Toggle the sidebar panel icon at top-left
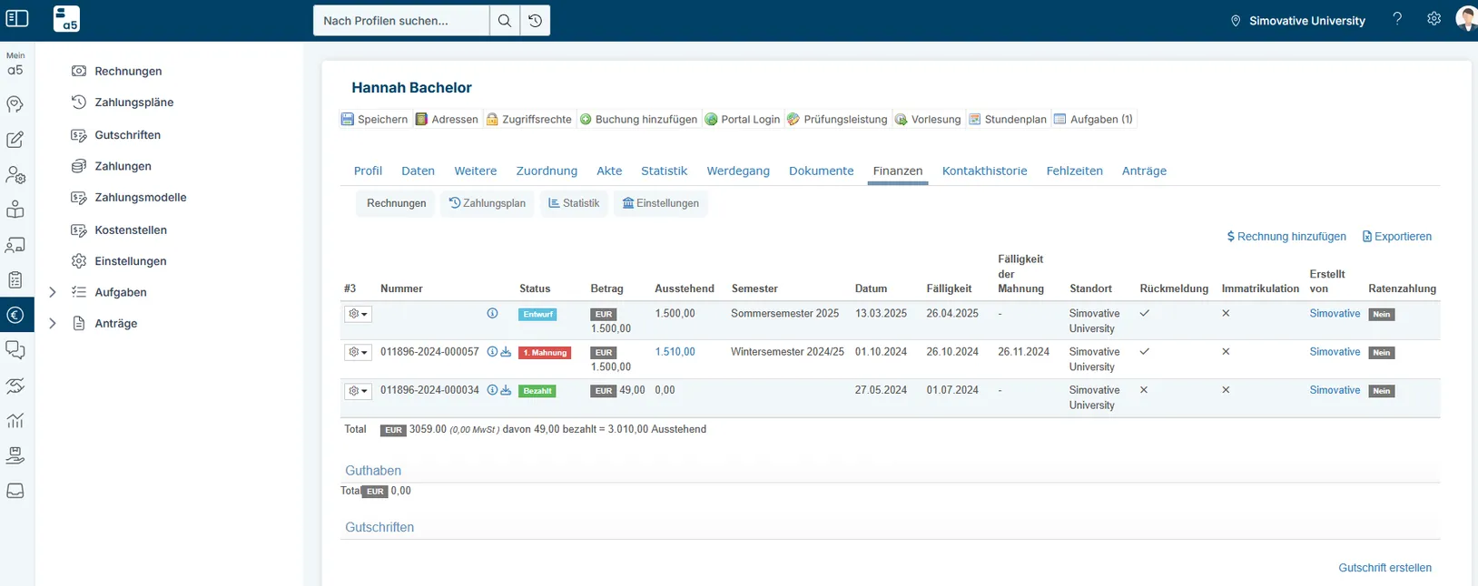 (16, 18)
